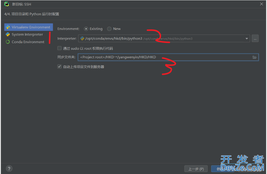Open the Interpreter path dropdown arrow

[x=247, y=38]
